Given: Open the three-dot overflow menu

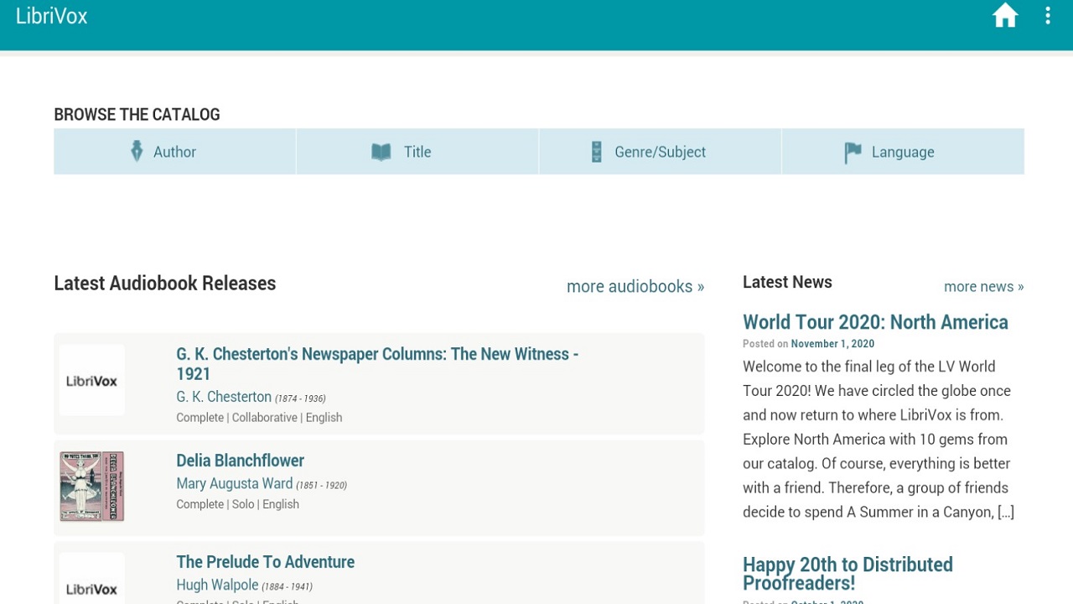Looking at the screenshot, I should point(1047,17).
